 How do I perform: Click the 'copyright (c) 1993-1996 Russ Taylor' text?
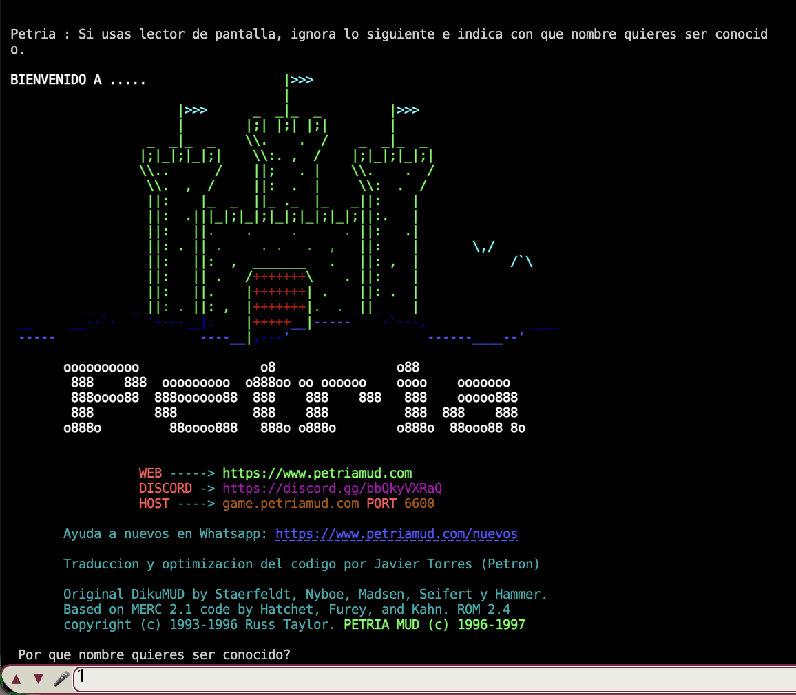coord(200,625)
